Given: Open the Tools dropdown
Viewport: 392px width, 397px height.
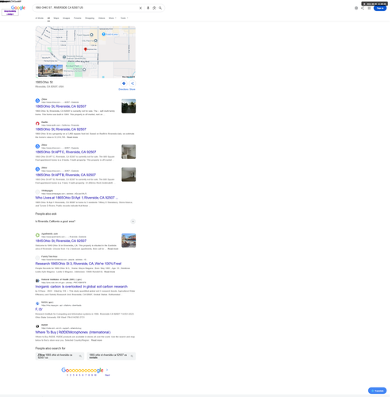Looking at the screenshot, I should 124,18.
